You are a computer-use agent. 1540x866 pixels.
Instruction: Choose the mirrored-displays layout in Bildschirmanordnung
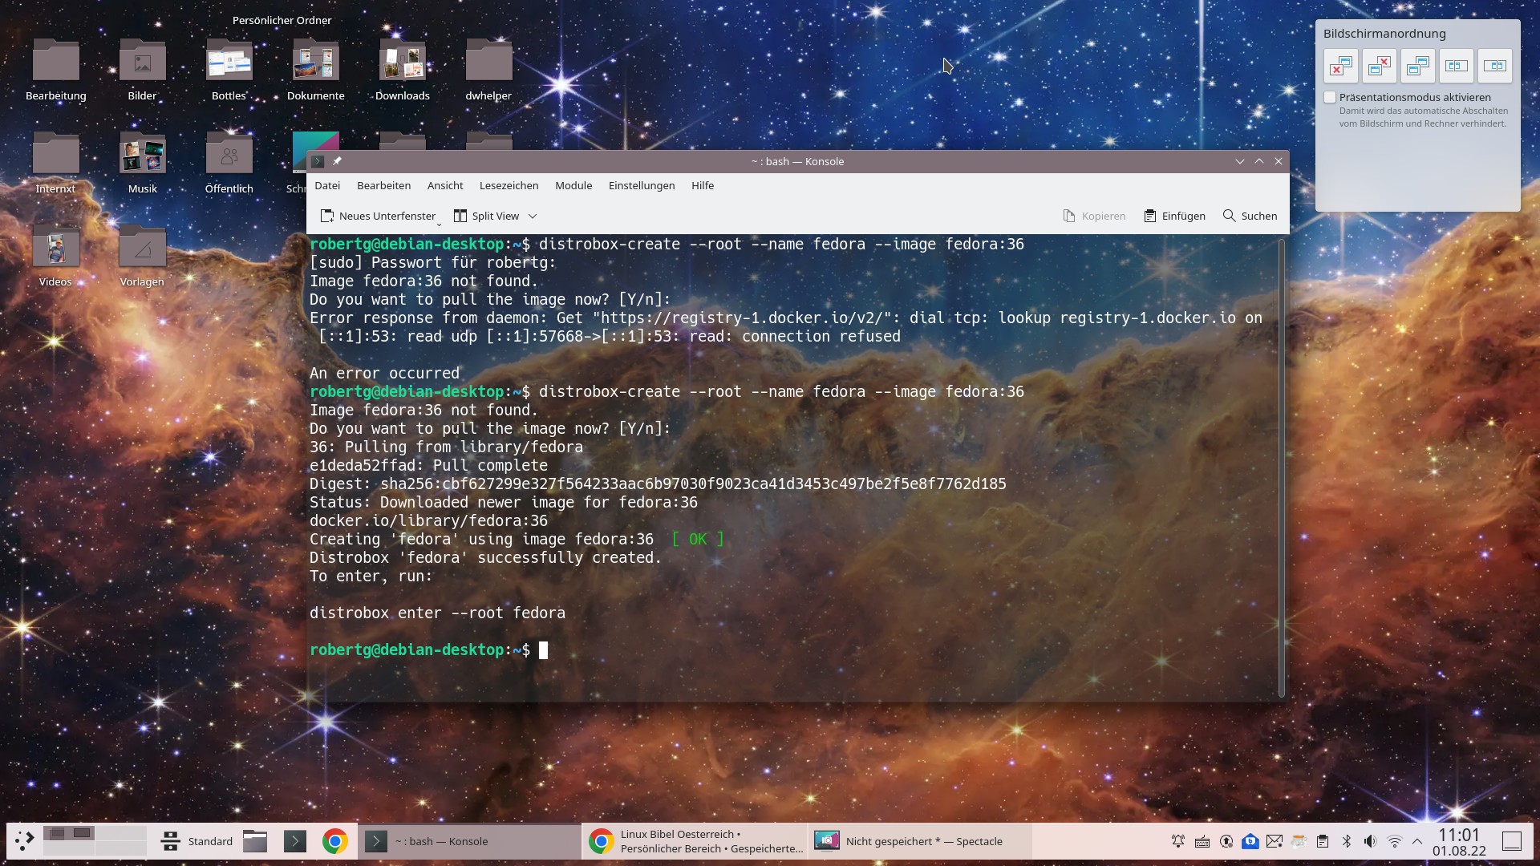tap(1418, 66)
